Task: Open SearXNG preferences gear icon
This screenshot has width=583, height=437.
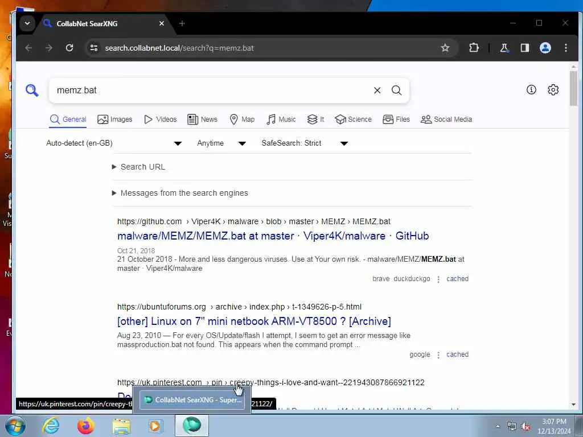Action: (x=553, y=89)
